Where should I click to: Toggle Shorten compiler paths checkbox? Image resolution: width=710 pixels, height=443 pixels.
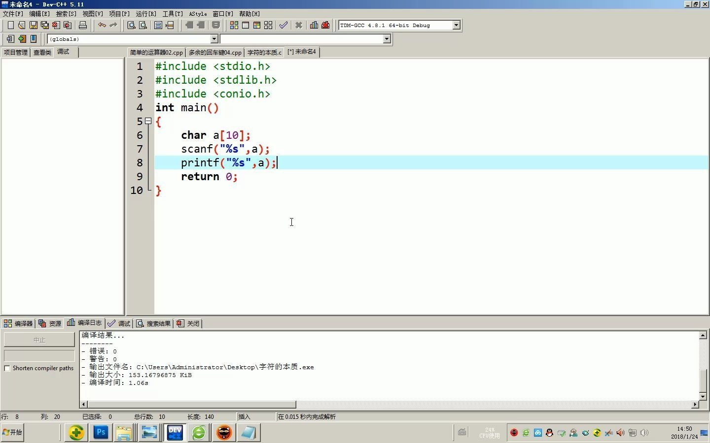coord(7,368)
